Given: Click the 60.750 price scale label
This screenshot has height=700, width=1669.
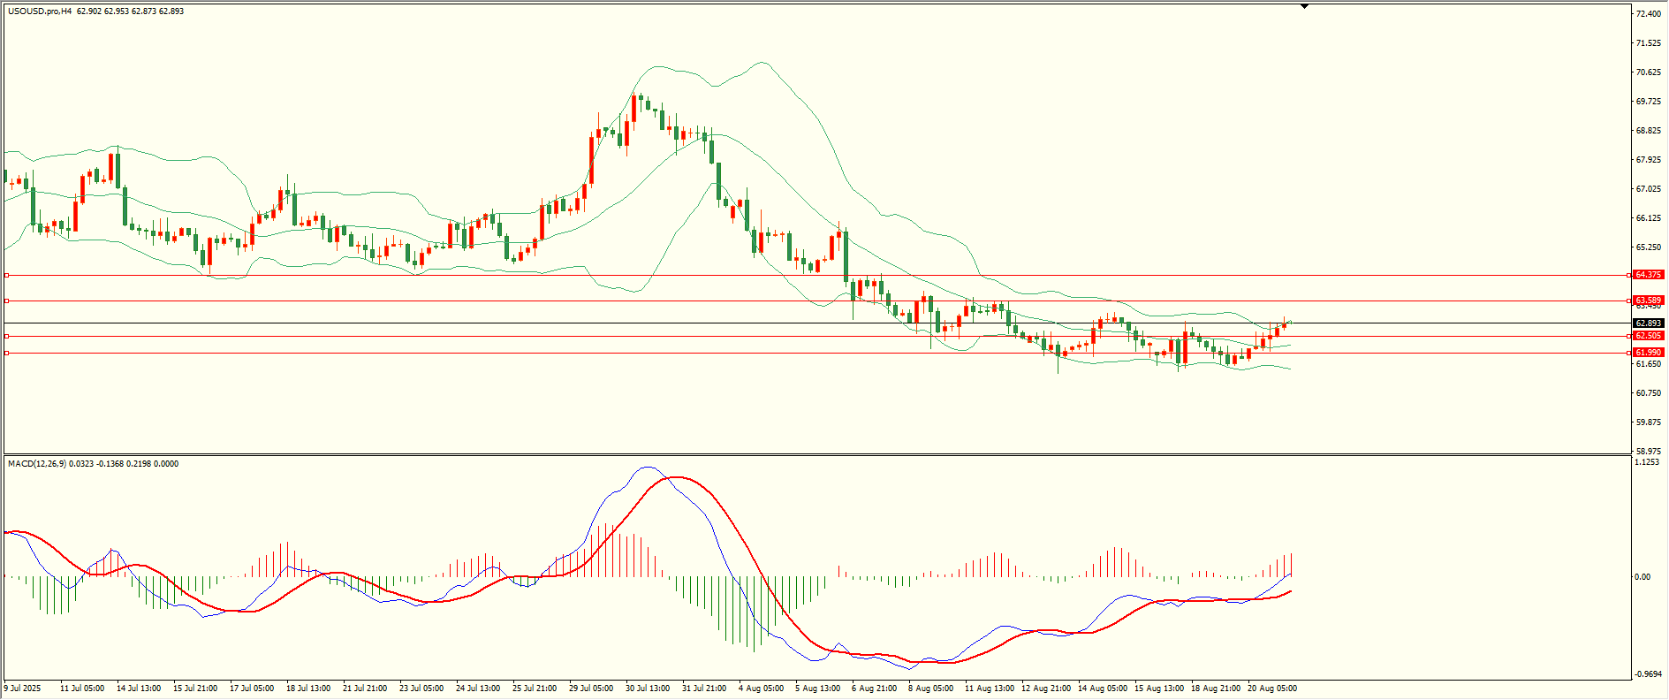Looking at the screenshot, I should click(x=1649, y=393).
